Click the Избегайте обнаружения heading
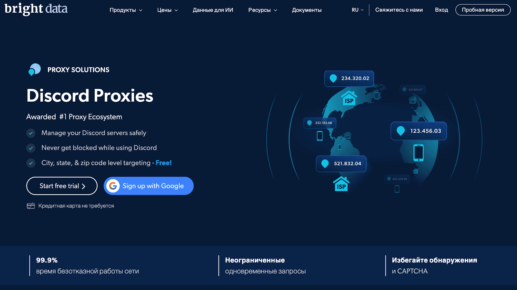The height and width of the screenshot is (290, 517). 435,260
